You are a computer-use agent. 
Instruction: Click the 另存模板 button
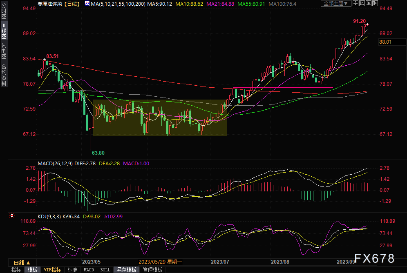click(x=127, y=270)
